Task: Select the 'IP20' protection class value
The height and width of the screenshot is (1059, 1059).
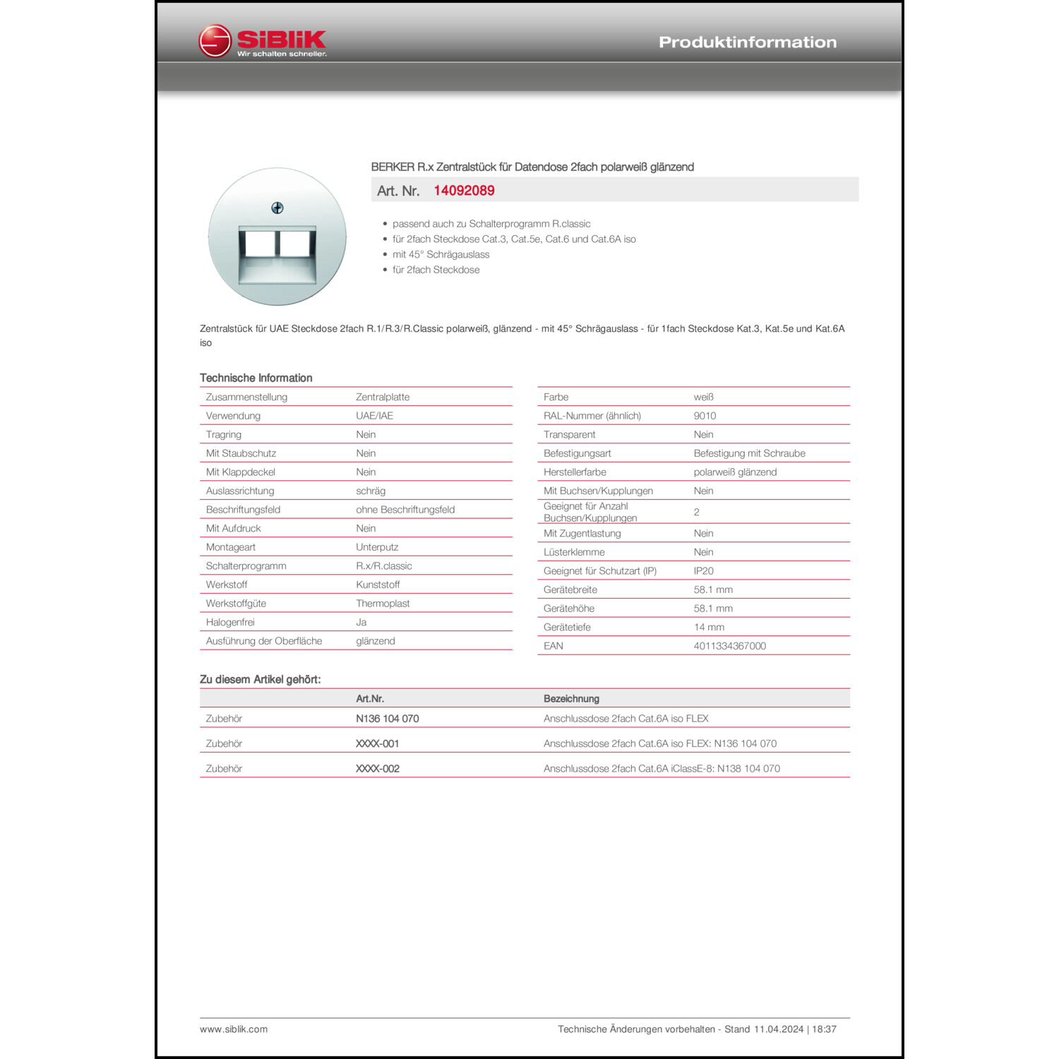Action: pyautogui.click(x=703, y=570)
